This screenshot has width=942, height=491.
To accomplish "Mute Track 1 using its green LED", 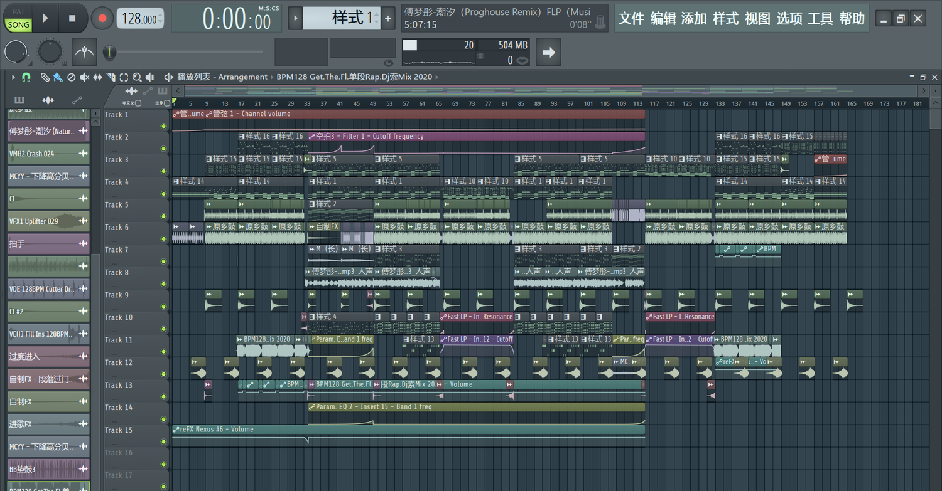I will (163, 126).
